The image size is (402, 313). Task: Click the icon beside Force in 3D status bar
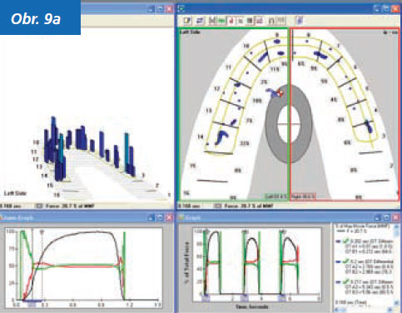[x=39, y=206]
